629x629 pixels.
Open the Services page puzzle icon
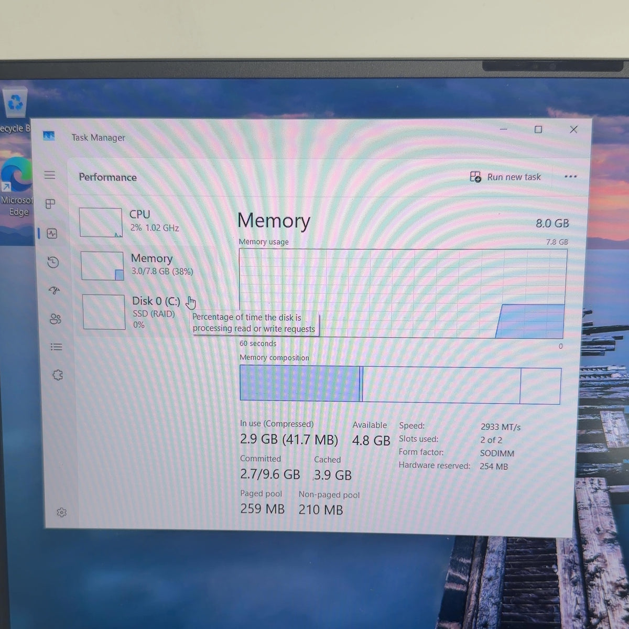click(58, 375)
